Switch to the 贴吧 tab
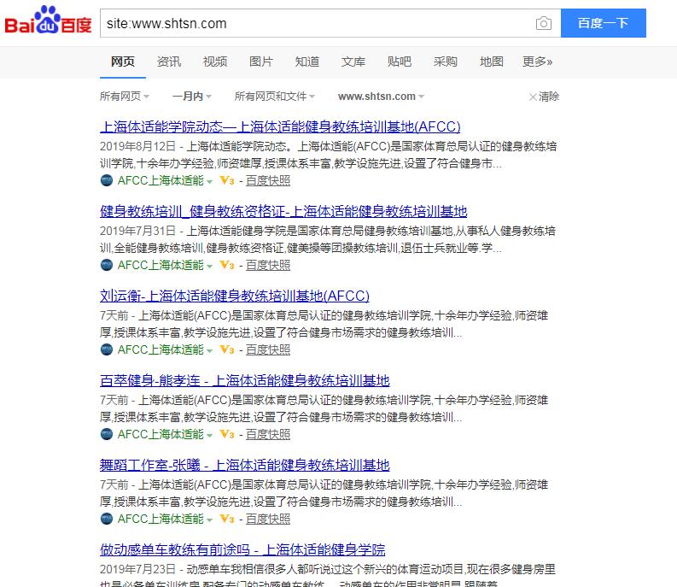This screenshot has width=677, height=587. [400, 62]
